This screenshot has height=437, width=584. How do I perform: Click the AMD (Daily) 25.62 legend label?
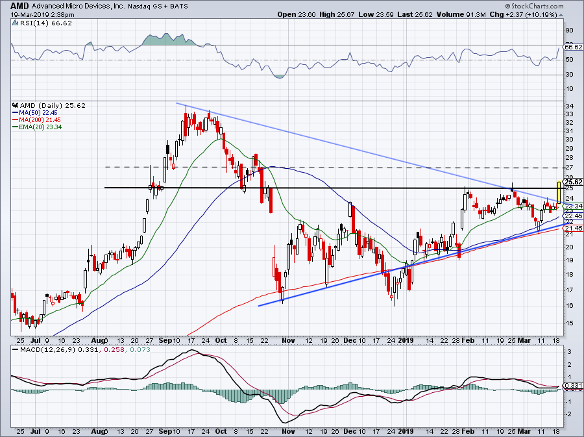pyautogui.click(x=53, y=105)
